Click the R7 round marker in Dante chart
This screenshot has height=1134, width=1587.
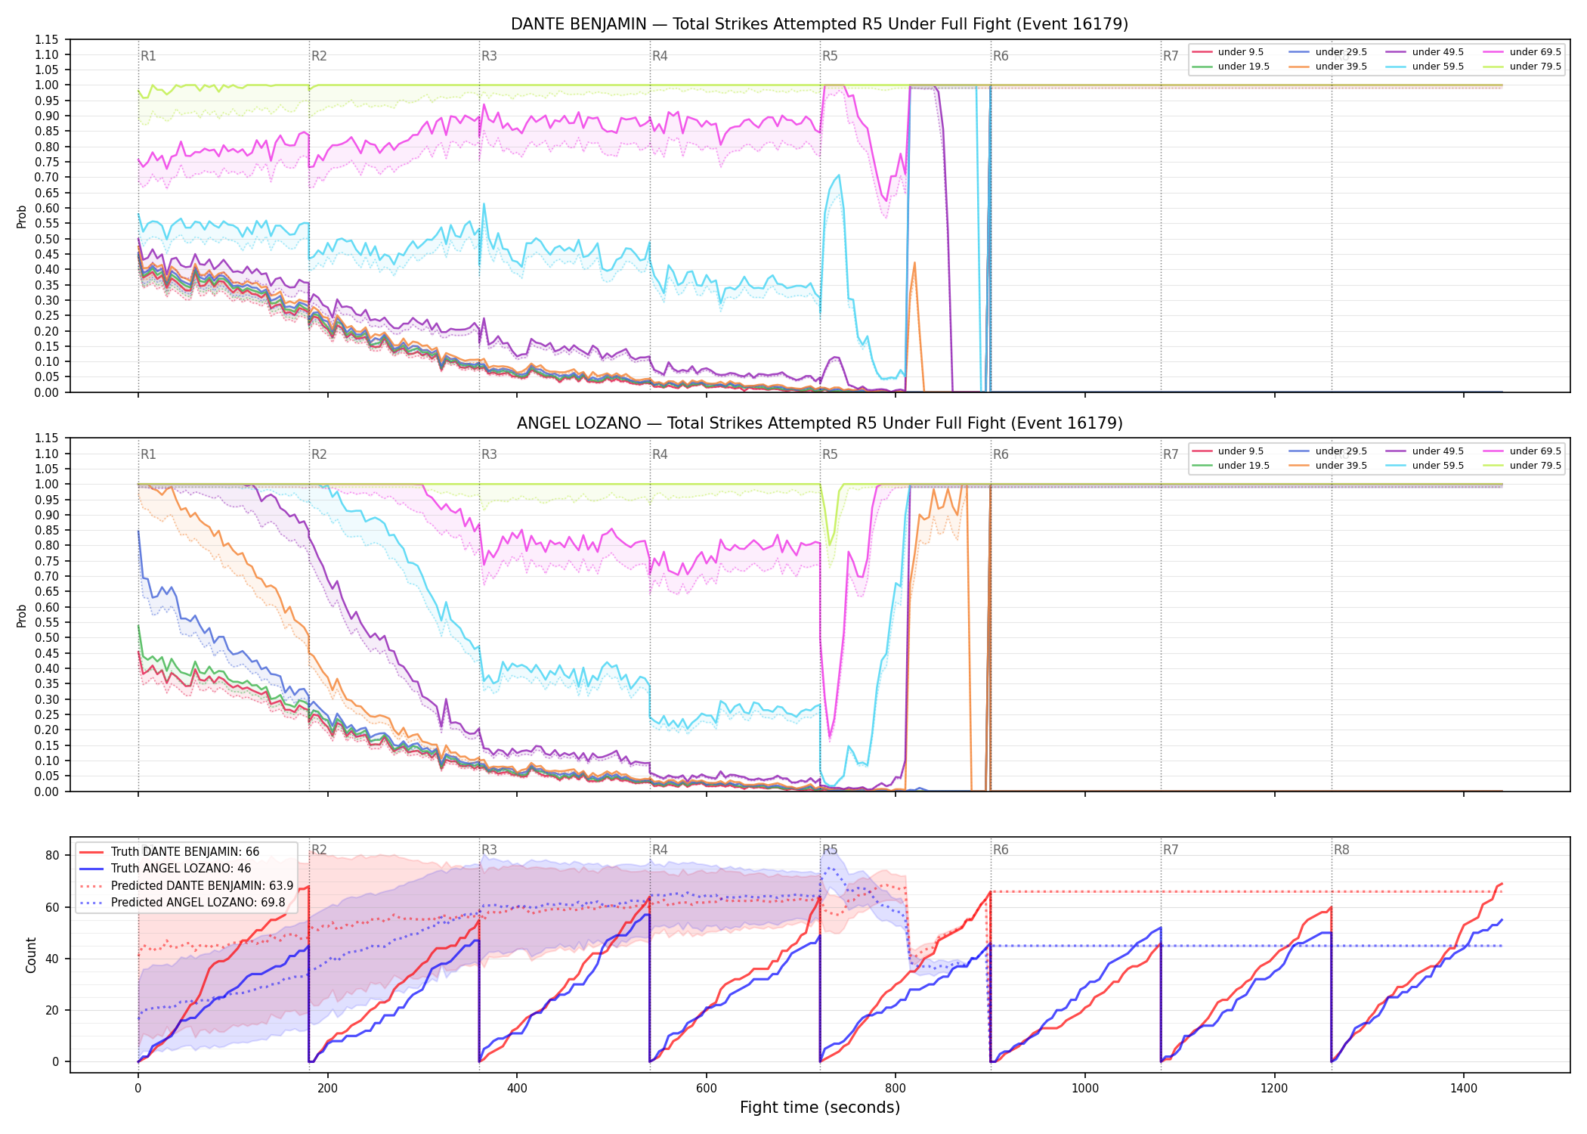click(x=1171, y=56)
